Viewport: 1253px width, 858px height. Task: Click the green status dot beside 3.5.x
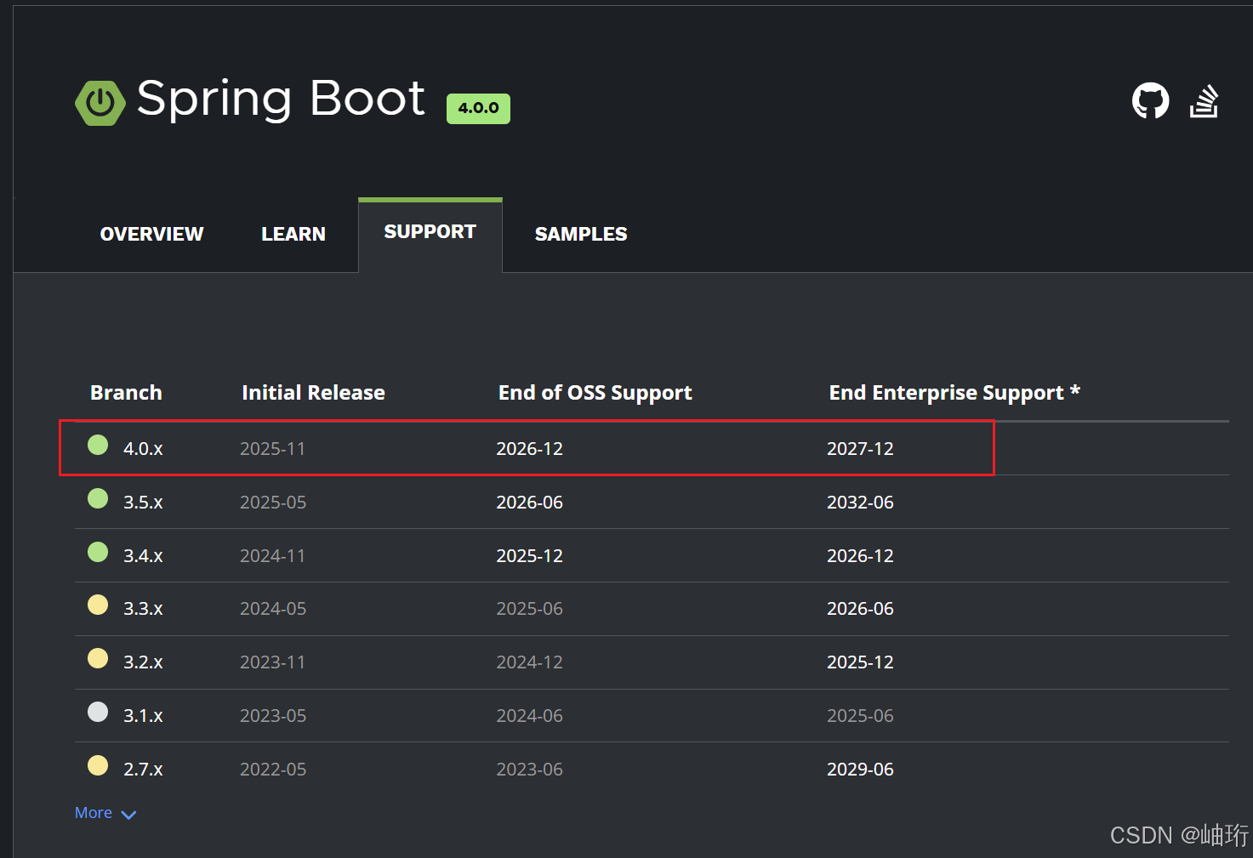coord(97,498)
